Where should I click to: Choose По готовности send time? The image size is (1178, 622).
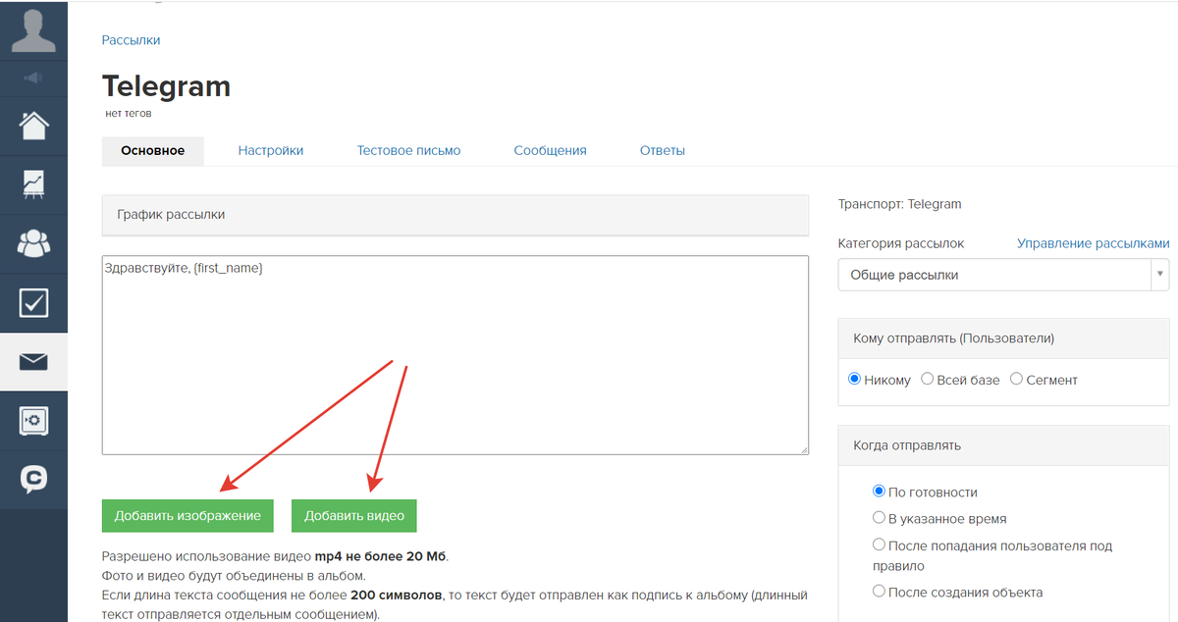point(880,492)
